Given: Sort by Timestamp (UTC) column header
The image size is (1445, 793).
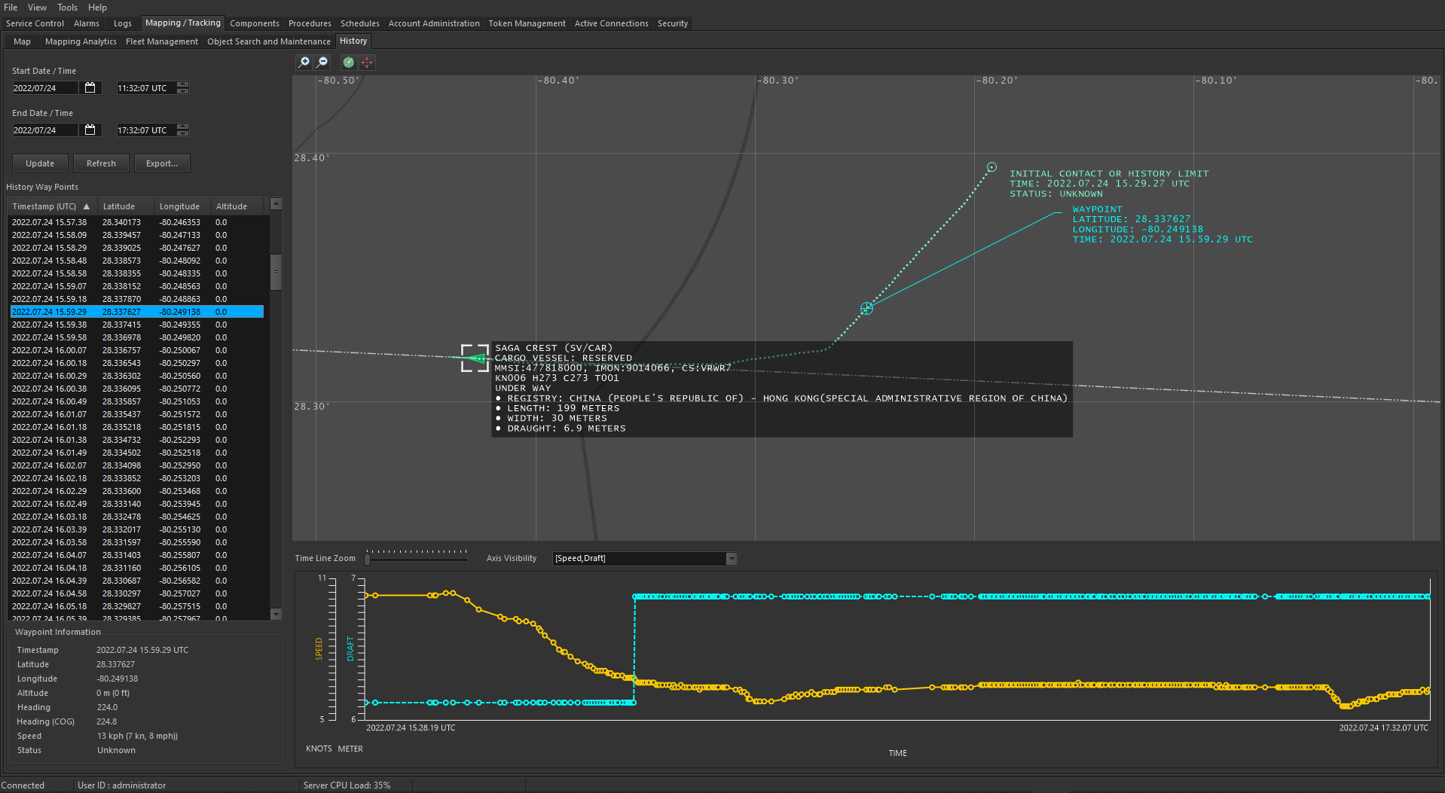Looking at the screenshot, I should click(x=51, y=206).
